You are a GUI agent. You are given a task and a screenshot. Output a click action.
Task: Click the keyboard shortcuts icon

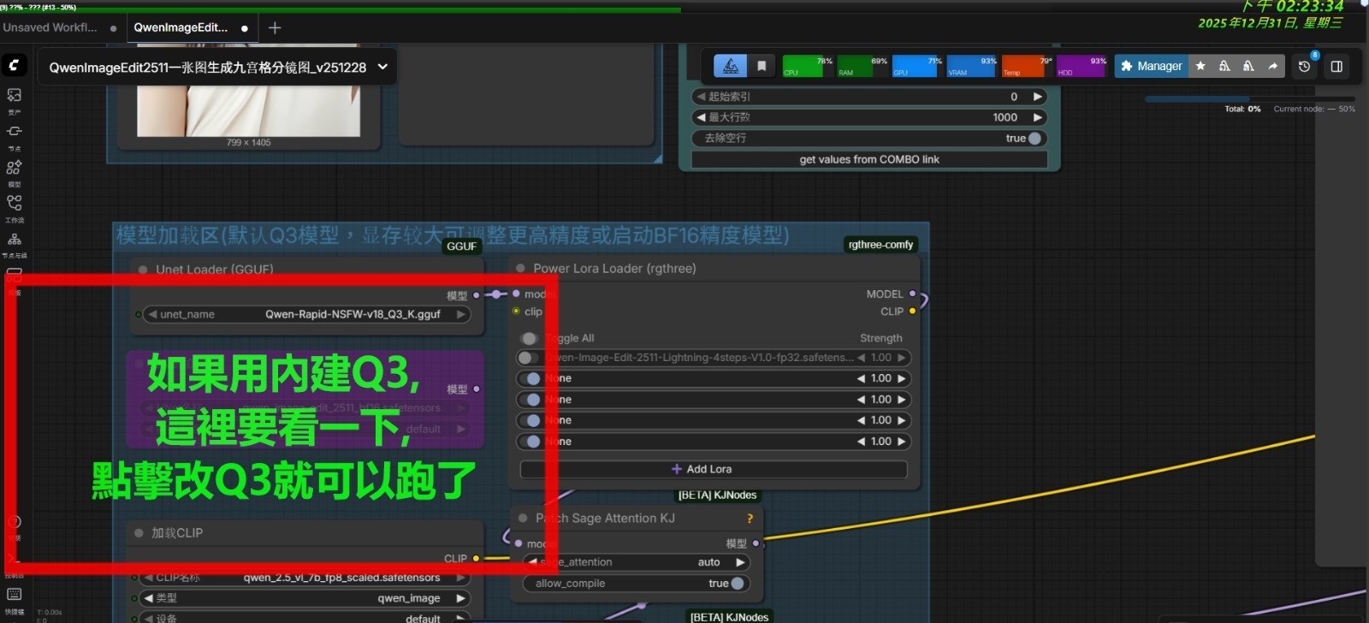15,595
